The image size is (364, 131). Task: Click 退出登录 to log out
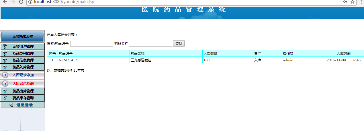click(x=24, y=105)
